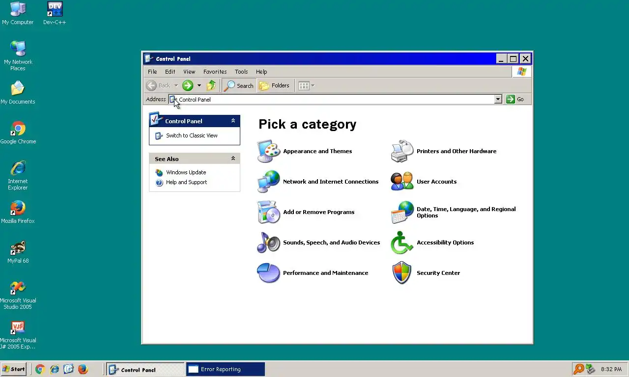
Task: Switch to Error Reporting taskbar window
Action: [226, 369]
